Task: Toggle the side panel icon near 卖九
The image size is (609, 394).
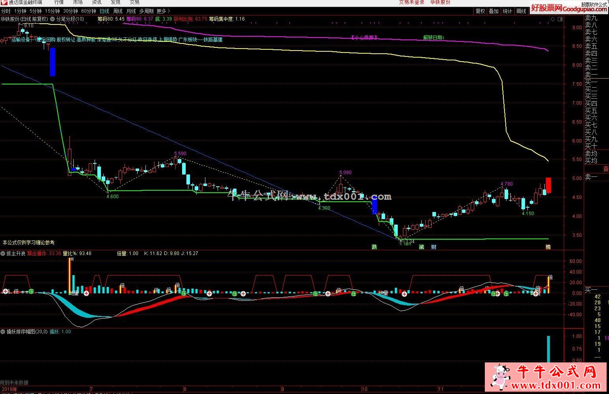Action: [561, 19]
